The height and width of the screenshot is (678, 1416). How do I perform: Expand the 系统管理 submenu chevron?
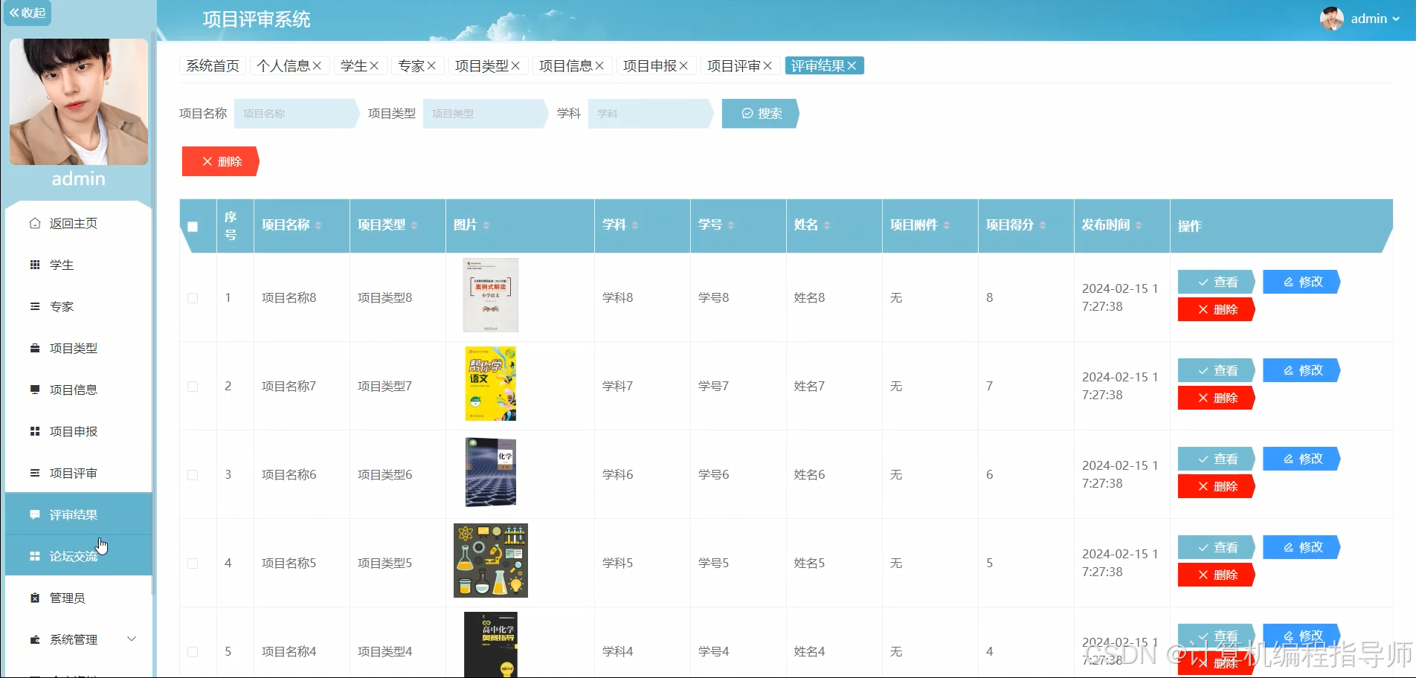[132, 639]
